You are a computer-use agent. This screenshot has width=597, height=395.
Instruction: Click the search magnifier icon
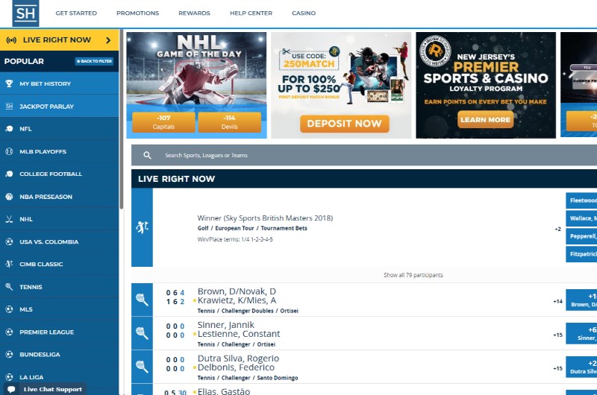point(147,155)
